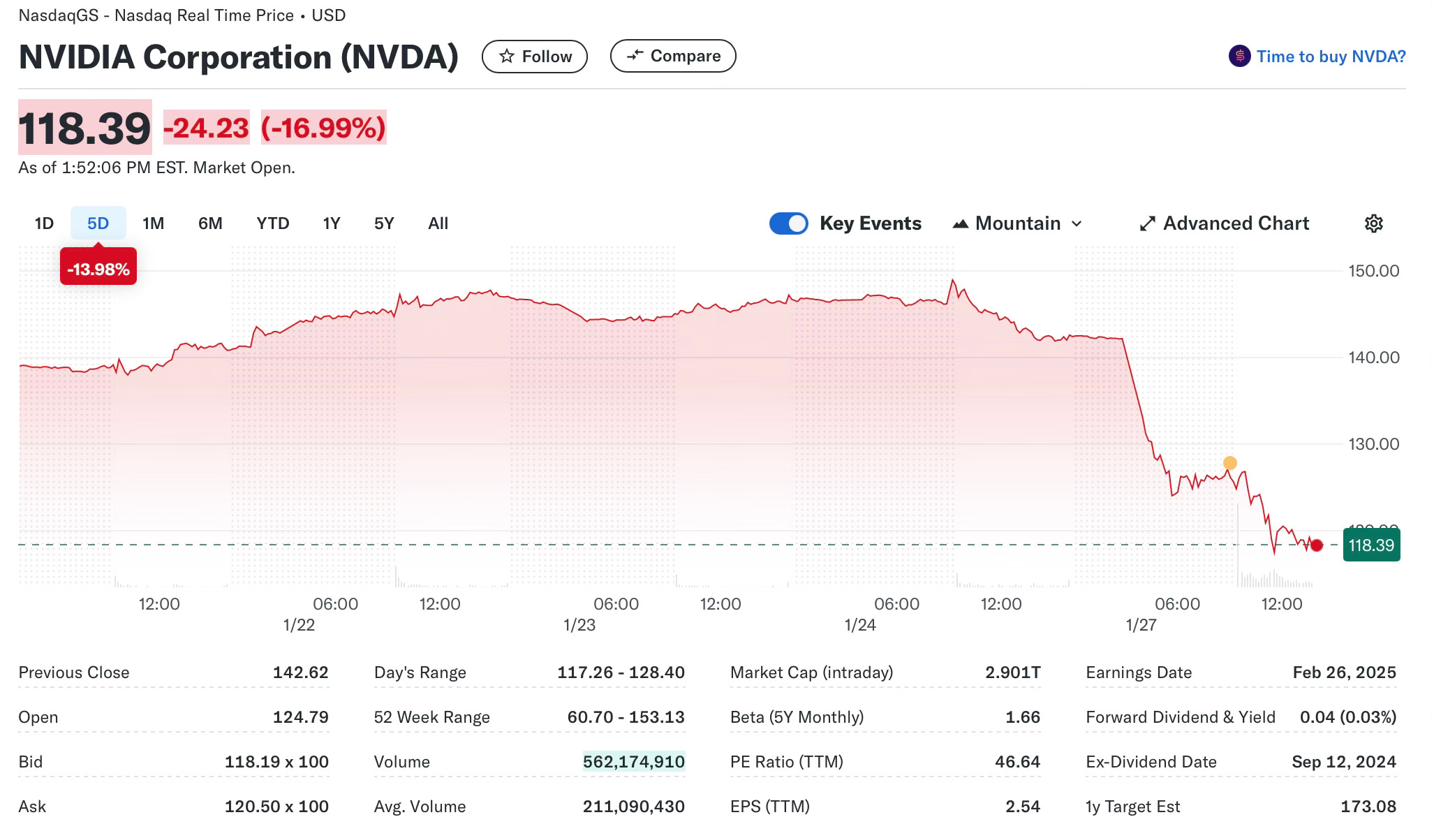Open chart settings gear icon
1434x838 pixels.
tap(1373, 223)
